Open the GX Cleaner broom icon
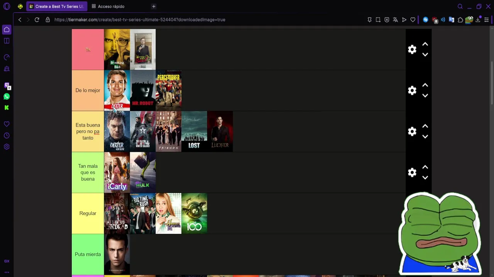Image resolution: width=494 pixels, height=277 pixels. 7,69
